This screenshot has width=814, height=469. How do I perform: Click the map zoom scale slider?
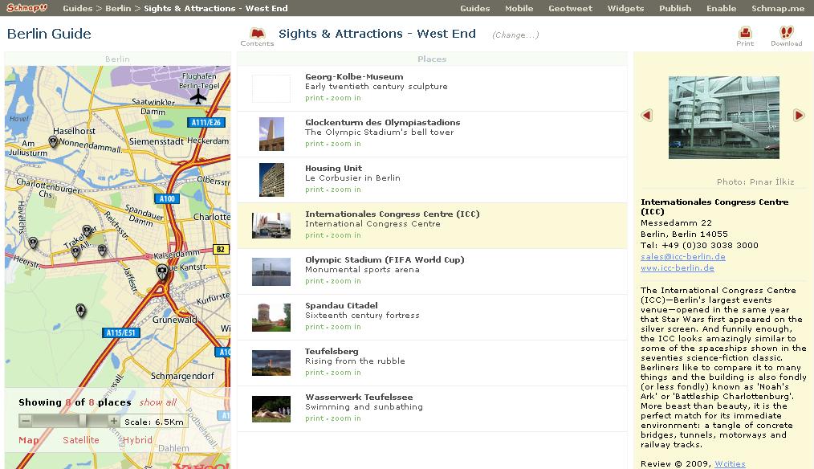(82, 421)
